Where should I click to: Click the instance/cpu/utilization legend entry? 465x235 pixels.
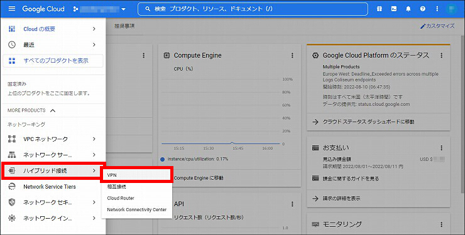pyautogui.click(x=194, y=159)
